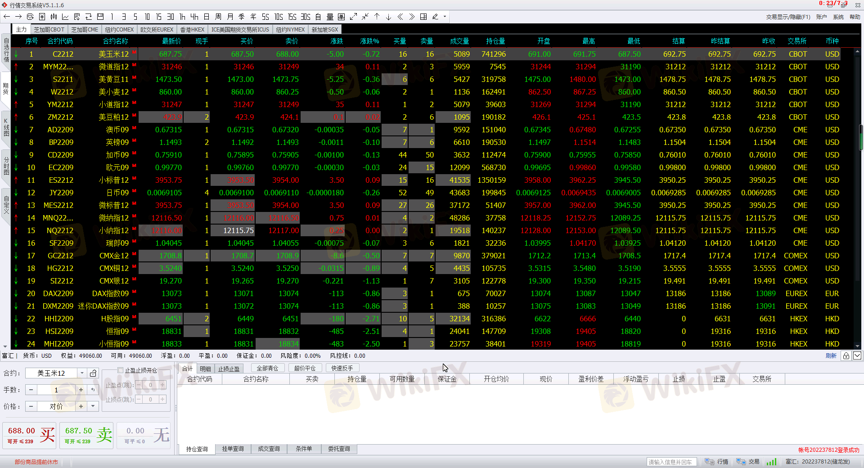Image resolution: width=864 pixels, height=468 pixels.
Task: Click the candlestick chart toolbar icon
Action: (54, 17)
